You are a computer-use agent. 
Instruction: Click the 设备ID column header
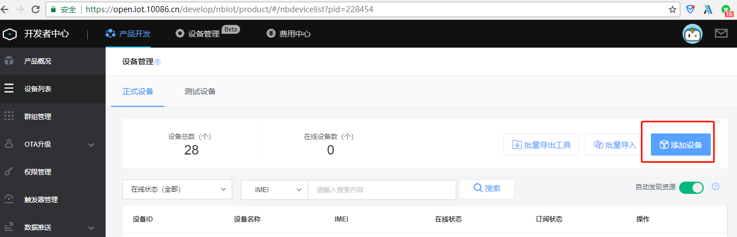click(143, 219)
